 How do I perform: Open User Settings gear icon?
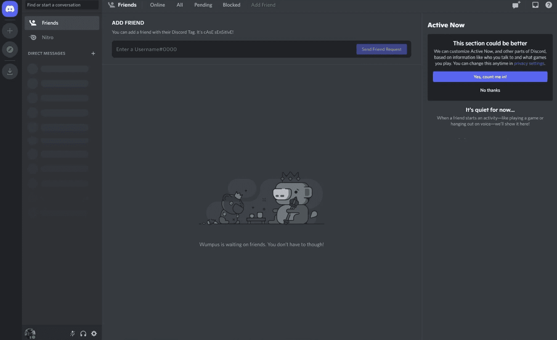tap(94, 333)
